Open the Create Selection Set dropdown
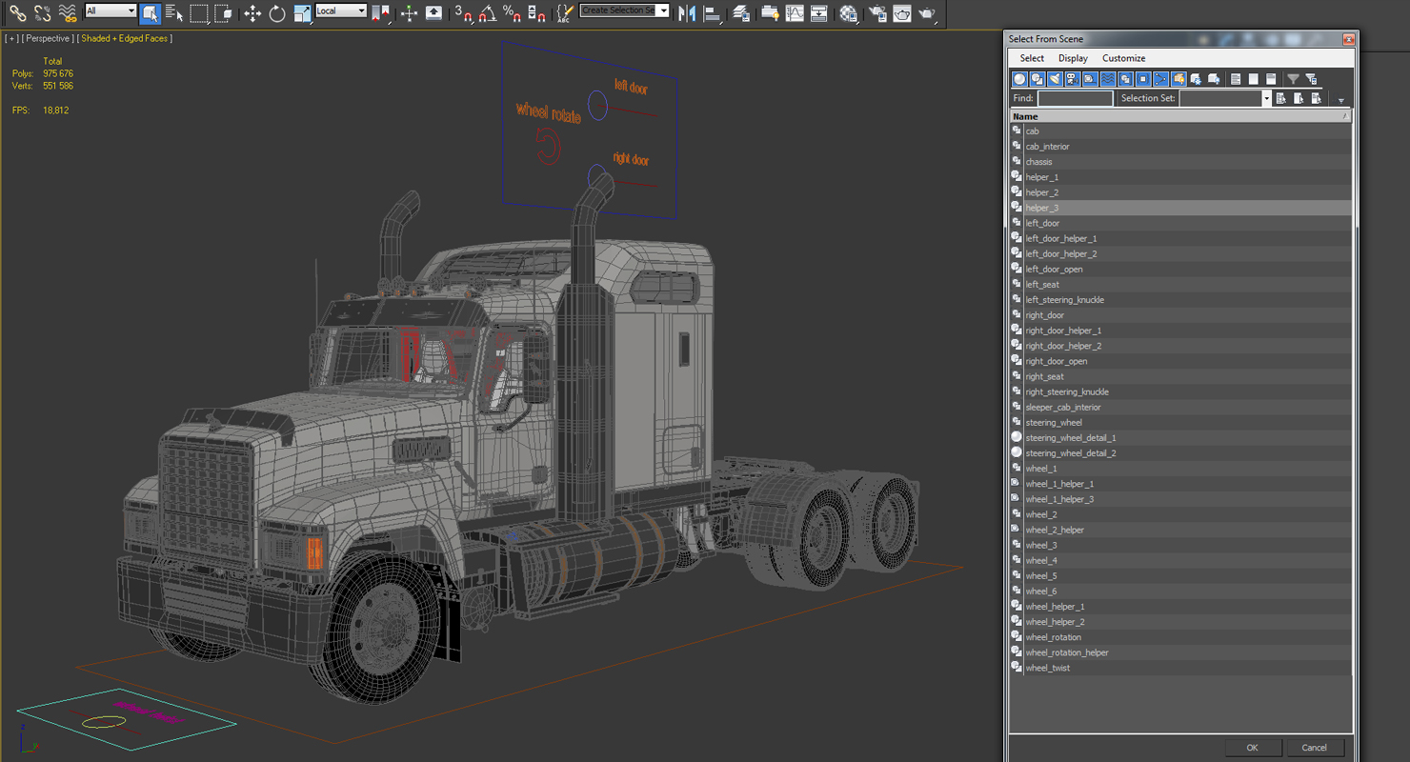The height and width of the screenshot is (762, 1410). tap(624, 11)
